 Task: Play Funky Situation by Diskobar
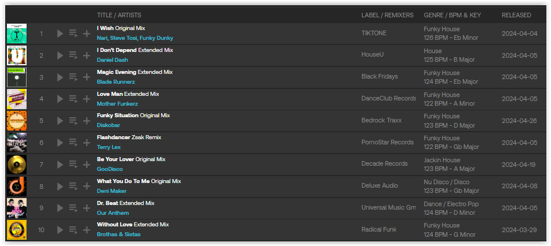pos(60,121)
